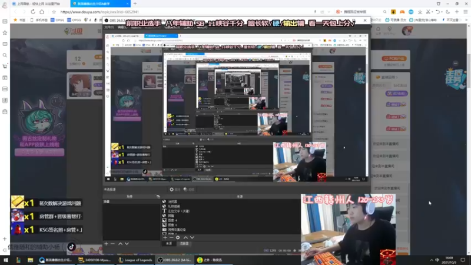Close the active douyu tab
This screenshot has width=471, height=265.
click(127, 4)
